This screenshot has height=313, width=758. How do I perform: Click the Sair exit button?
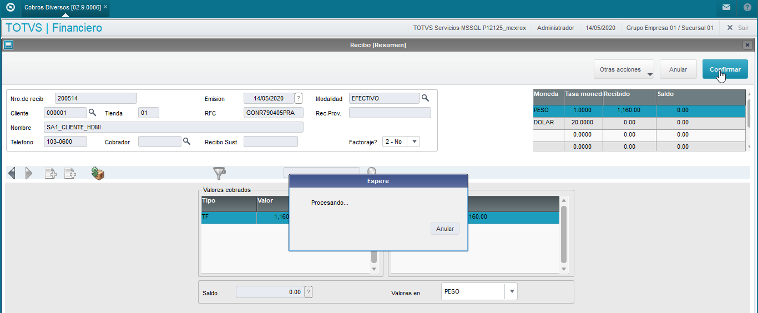[737, 28]
